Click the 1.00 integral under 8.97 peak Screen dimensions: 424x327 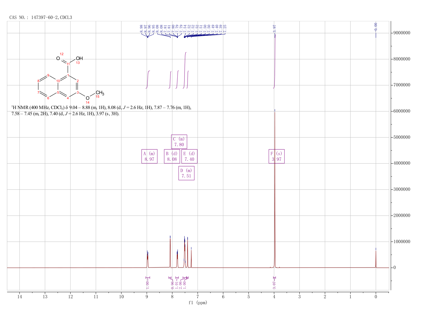(148, 285)
